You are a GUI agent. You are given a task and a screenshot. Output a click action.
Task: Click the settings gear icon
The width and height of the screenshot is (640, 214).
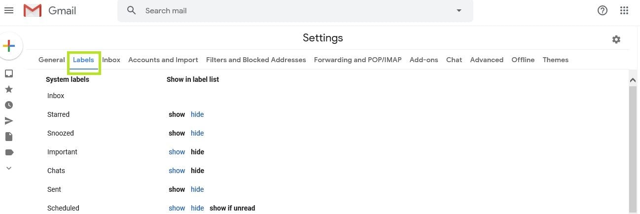click(616, 39)
